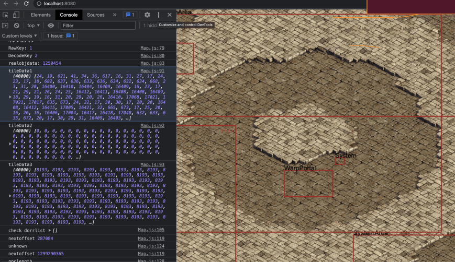455x262 pixels.
Task: Open source link Map.js:93
Action: click(x=152, y=164)
